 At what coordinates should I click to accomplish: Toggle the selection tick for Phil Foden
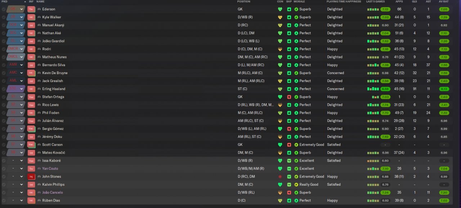point(4,113)
